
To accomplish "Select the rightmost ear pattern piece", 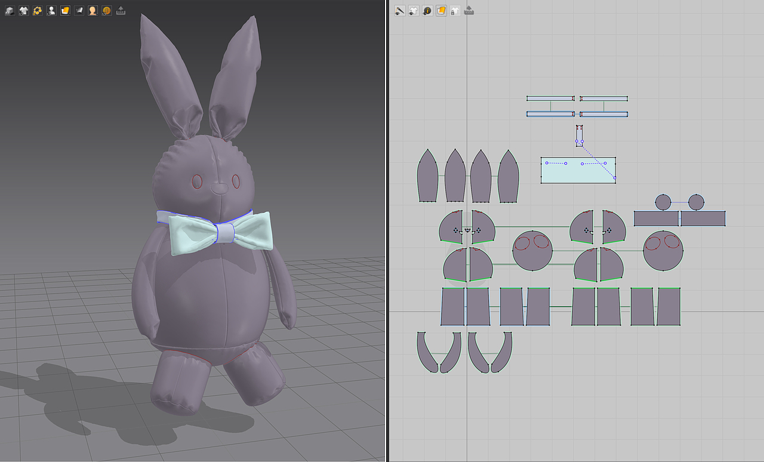I will [509, 176].
